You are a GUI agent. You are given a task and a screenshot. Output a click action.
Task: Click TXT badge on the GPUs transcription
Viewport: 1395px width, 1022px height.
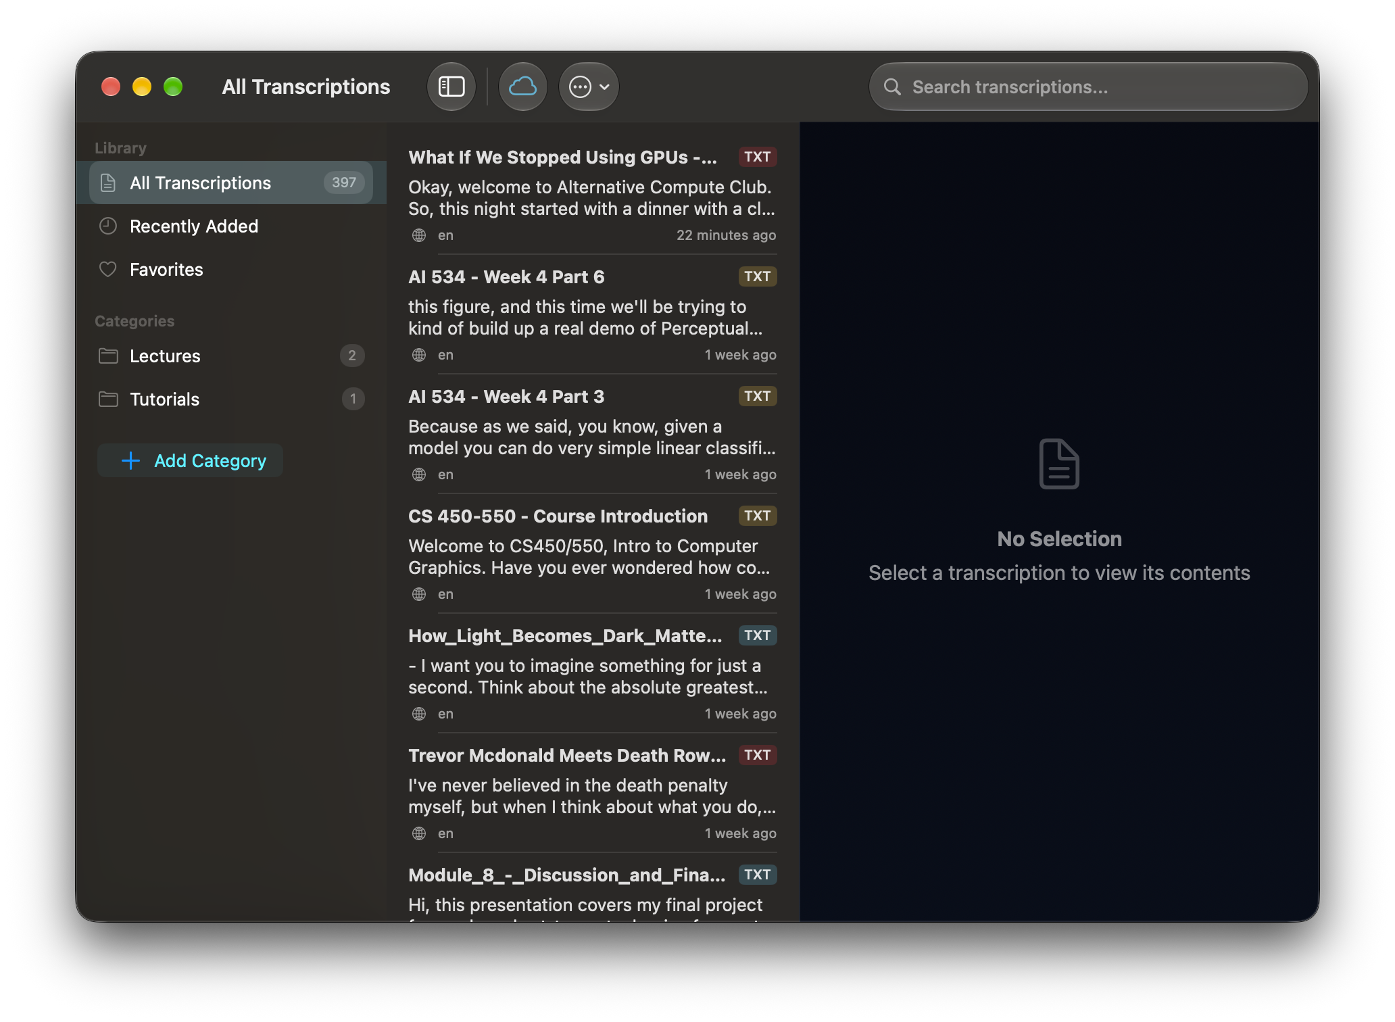pyautogui.click(x=758, y=157)
